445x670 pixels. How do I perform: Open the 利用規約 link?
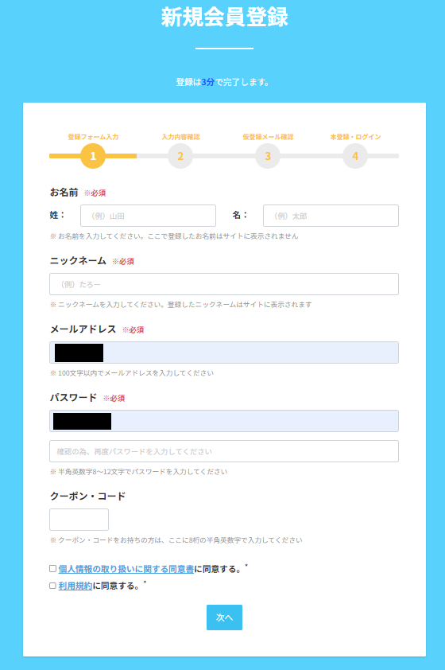tap(75, 586)
